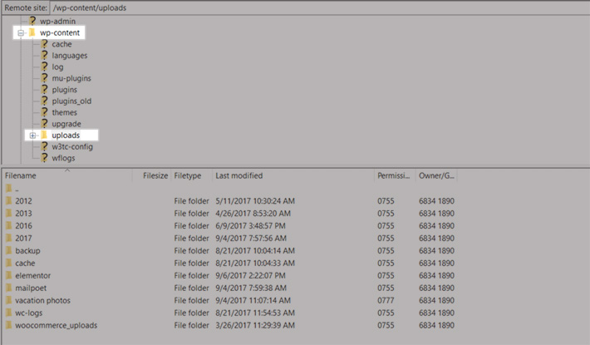
Task: Click the parent directory (..) folder icon
Action: (8, 189)
